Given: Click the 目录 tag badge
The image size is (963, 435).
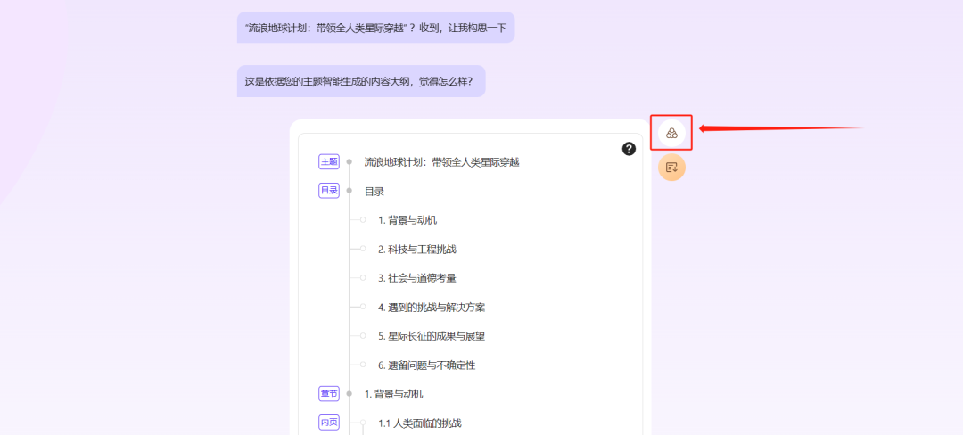Looking at the screenshot, I should click(x=329, y=191).
